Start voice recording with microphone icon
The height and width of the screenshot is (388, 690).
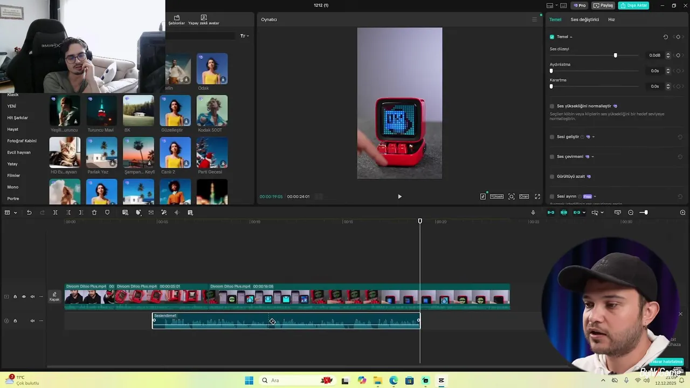[533, 213]
